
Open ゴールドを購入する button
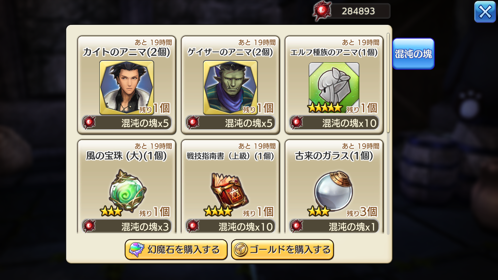[x=282, y=249]
